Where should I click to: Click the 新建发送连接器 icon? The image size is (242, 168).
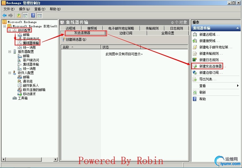[x=195, y=66]
